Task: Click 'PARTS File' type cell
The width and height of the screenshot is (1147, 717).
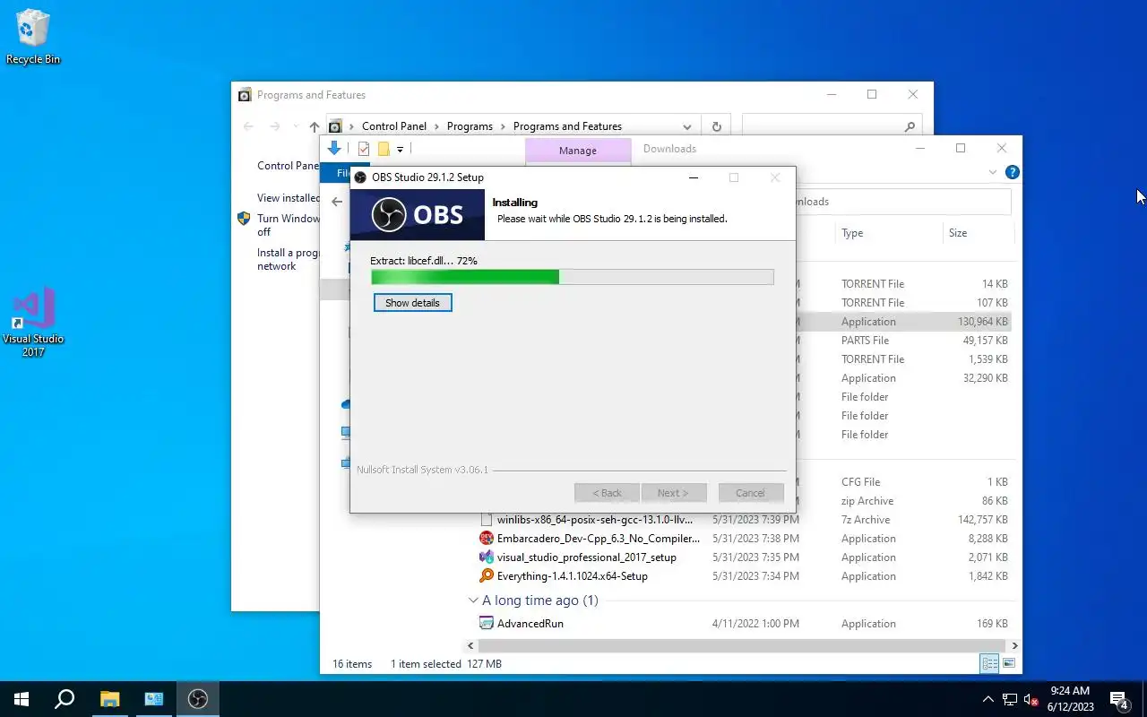Action: click(x=865, y=341)
